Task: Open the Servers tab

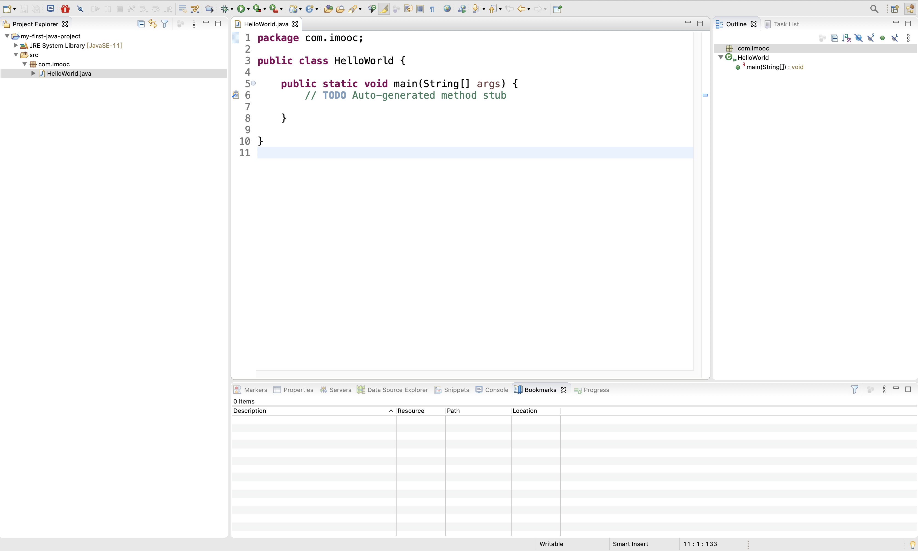Action: [x=335, y=390]
